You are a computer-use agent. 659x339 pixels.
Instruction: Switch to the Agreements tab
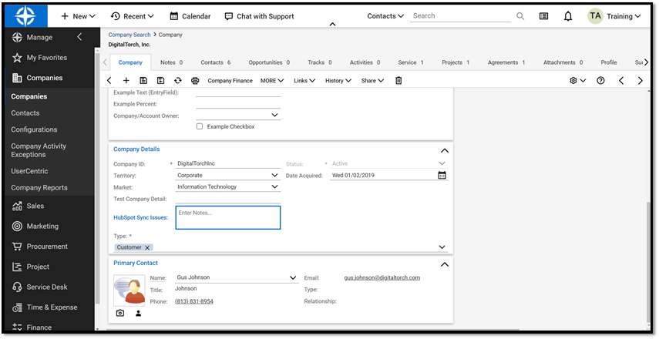(x=506, y=62)
